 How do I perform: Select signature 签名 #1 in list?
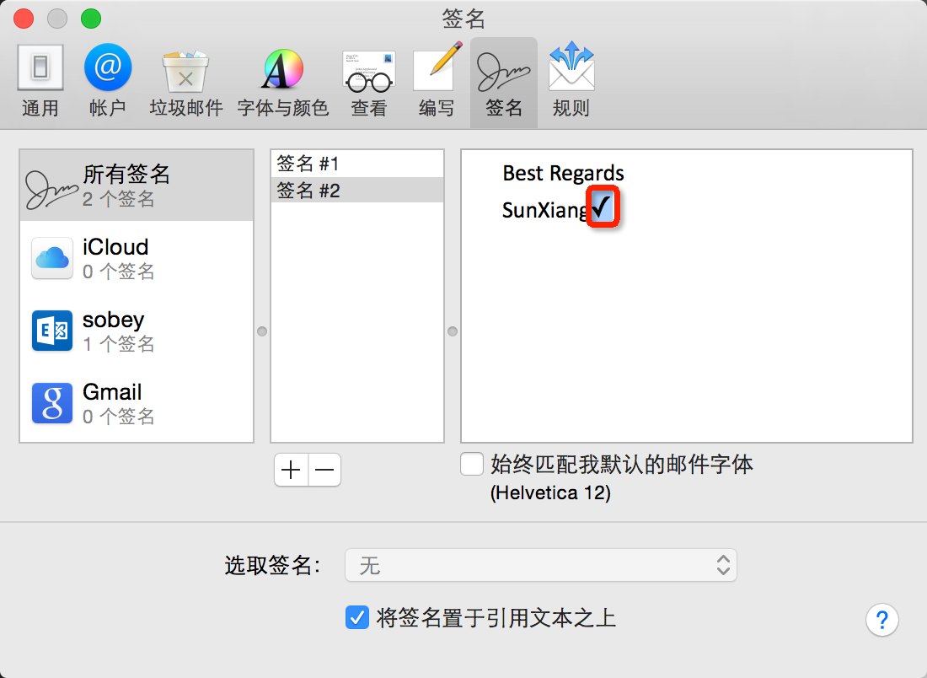pos(356,164)
